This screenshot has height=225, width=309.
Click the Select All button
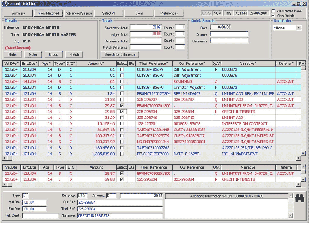[109, 13]
